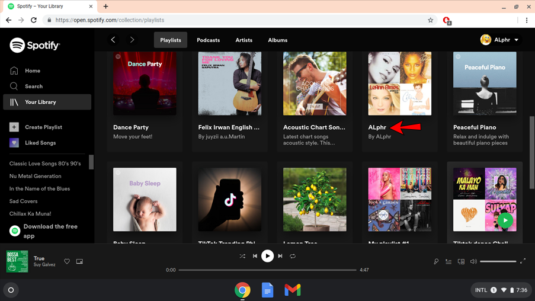This screenshot has width=535, height=301.
Task: Click the now playing song title True
Action: [x=39, y=258]
